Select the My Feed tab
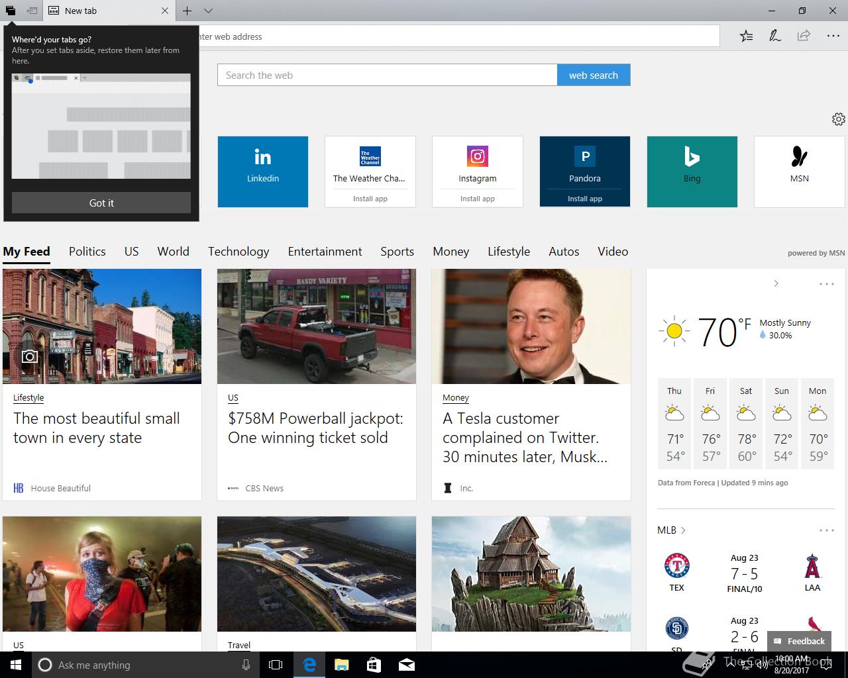Screen dimensions: 848x678 [x=26, y=252]
